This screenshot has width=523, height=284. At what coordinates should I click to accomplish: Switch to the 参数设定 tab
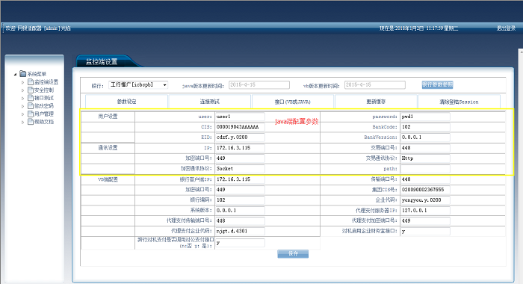coord(126,102)
